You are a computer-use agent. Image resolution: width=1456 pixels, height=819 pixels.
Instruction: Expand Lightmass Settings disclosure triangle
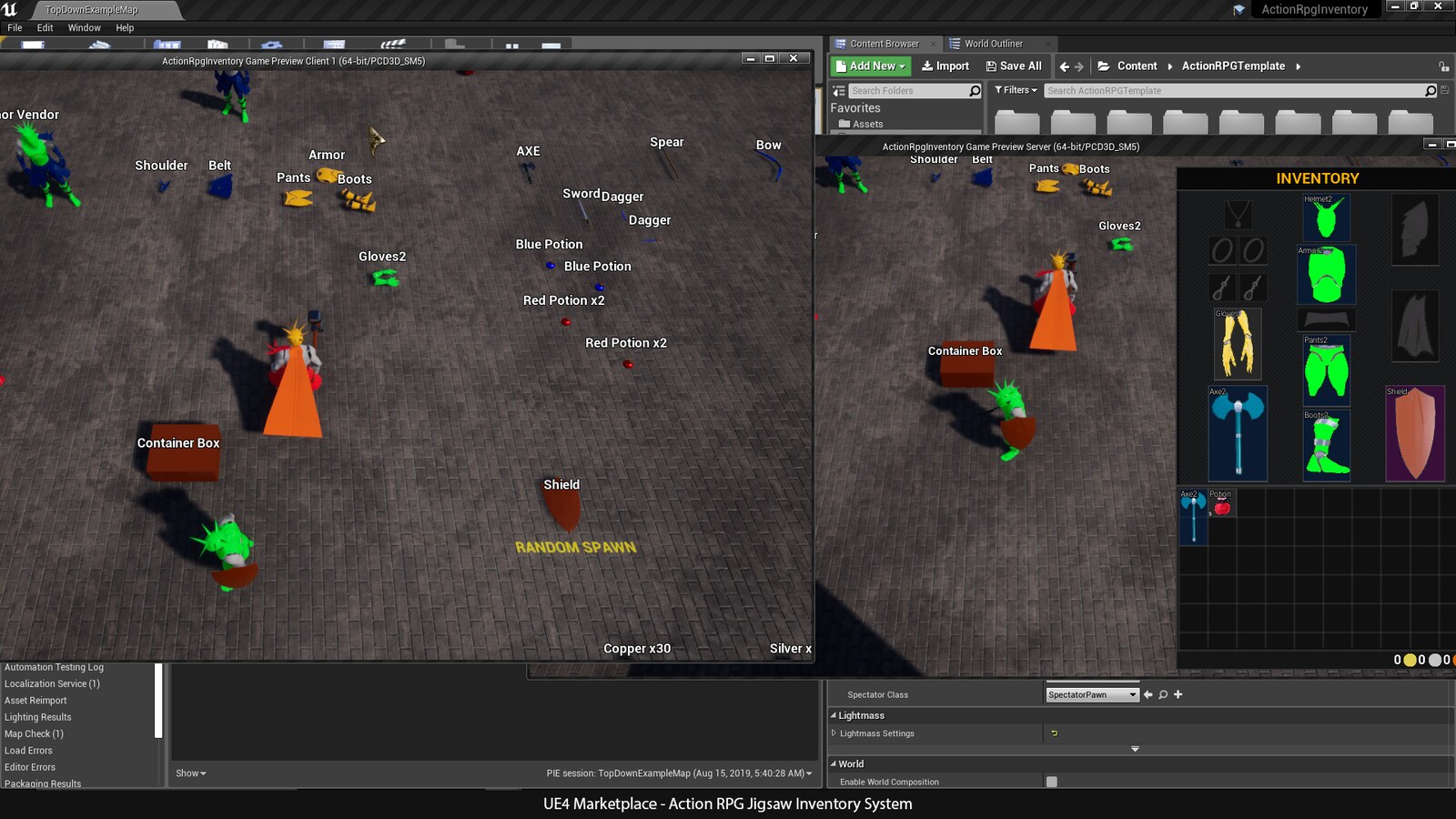click(834, 733)
